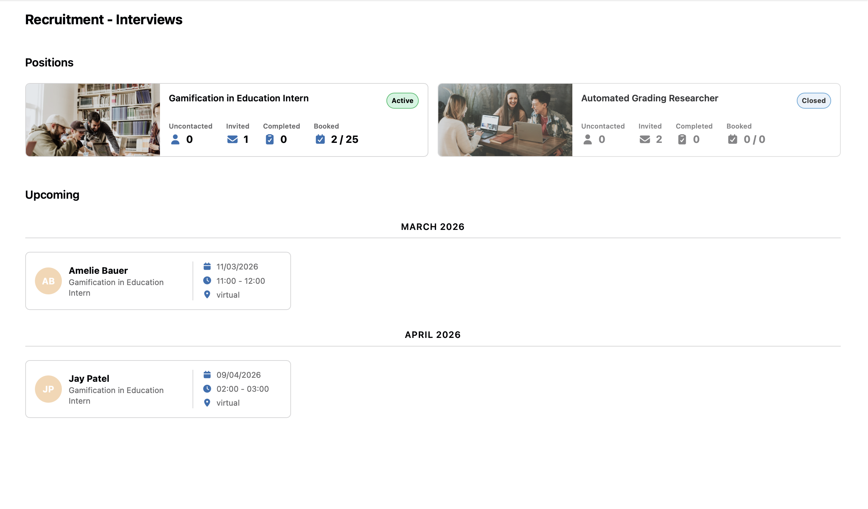Click the calendar icon next to Amelie Bauer's interview date
This screenshot has height=509, width=868.
coord(208,266)
